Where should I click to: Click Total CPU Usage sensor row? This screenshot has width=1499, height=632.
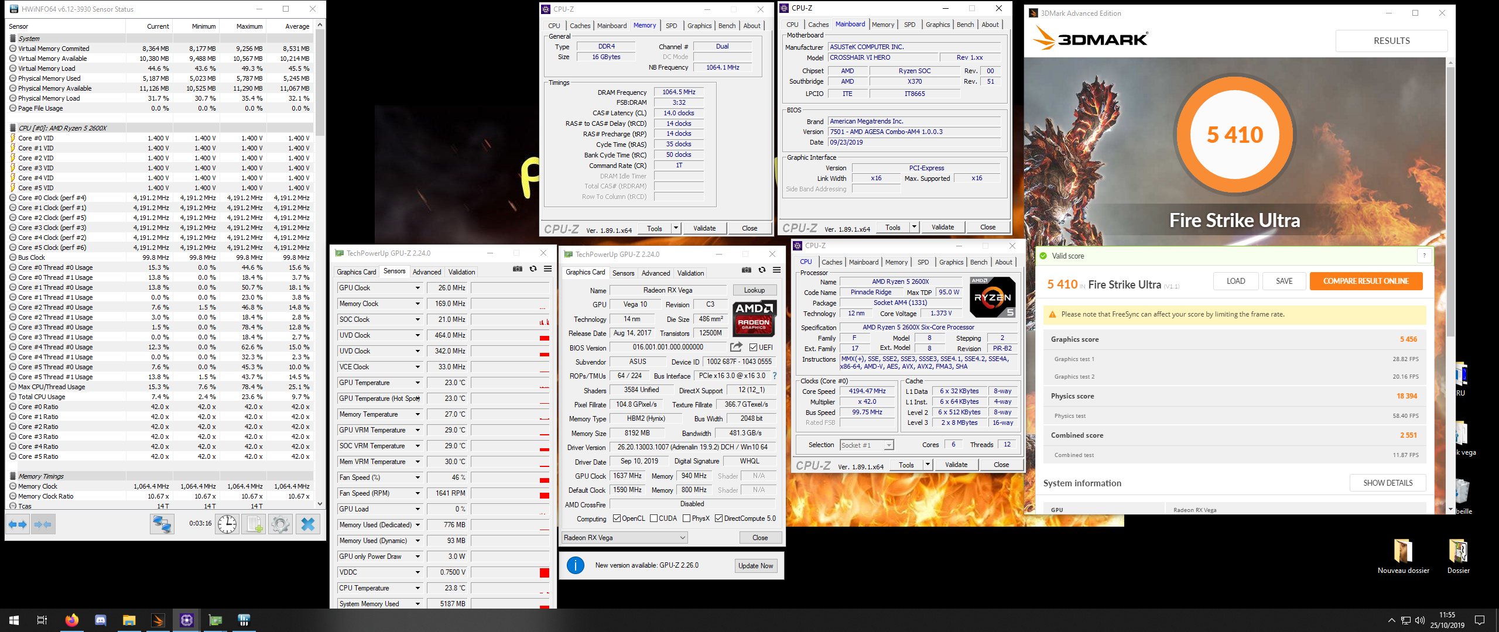click(x=160, y=397)
